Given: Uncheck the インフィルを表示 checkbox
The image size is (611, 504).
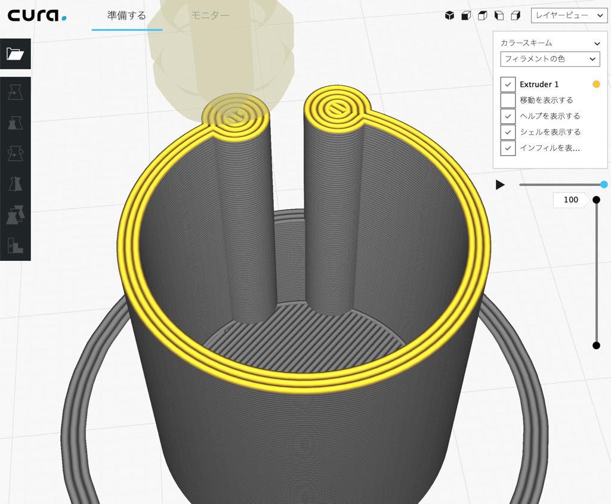Looking at the screenshot, I should point(508,148).
